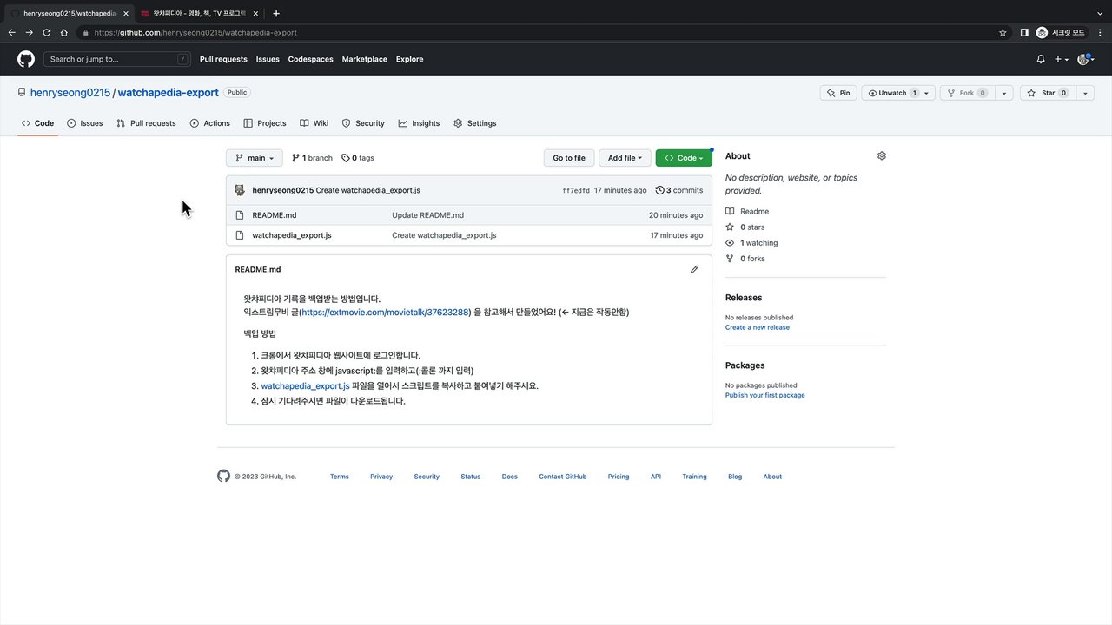
Task: Go to GitHub home via Octocat logo
Action: (x=26, y=59)
